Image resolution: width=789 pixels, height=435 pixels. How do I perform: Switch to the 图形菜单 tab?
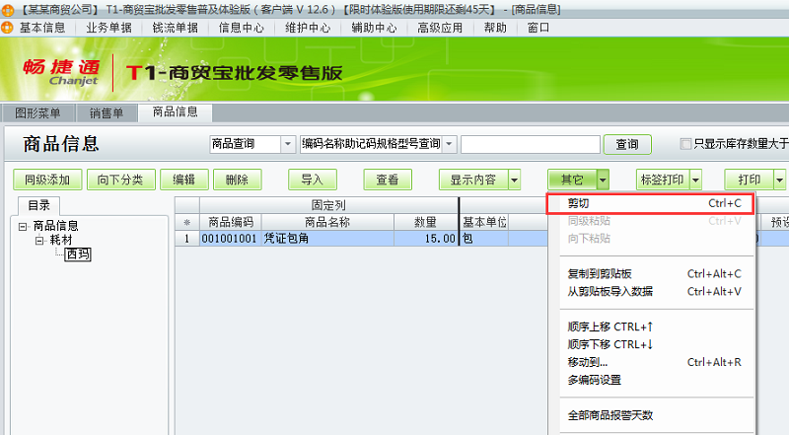[x=37, y=113]
